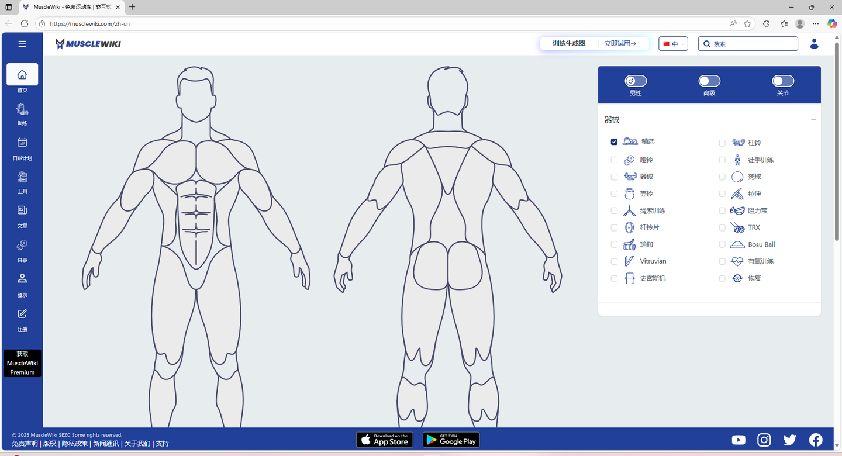Viewport: 842px width, 456px height.
Task: Select the 药球 equipment icon
Action: pyautogui.click(x=737, y=177)
